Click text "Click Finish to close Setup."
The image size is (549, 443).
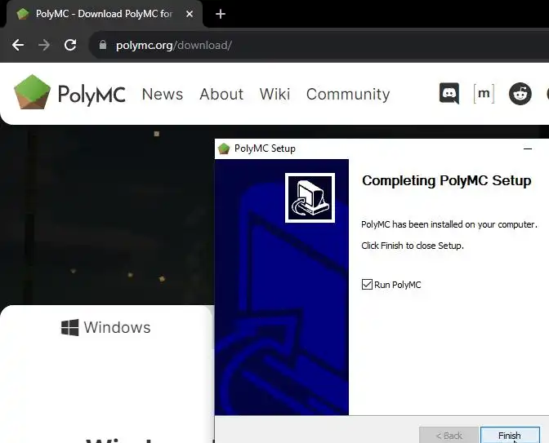[x=413, y=246]
